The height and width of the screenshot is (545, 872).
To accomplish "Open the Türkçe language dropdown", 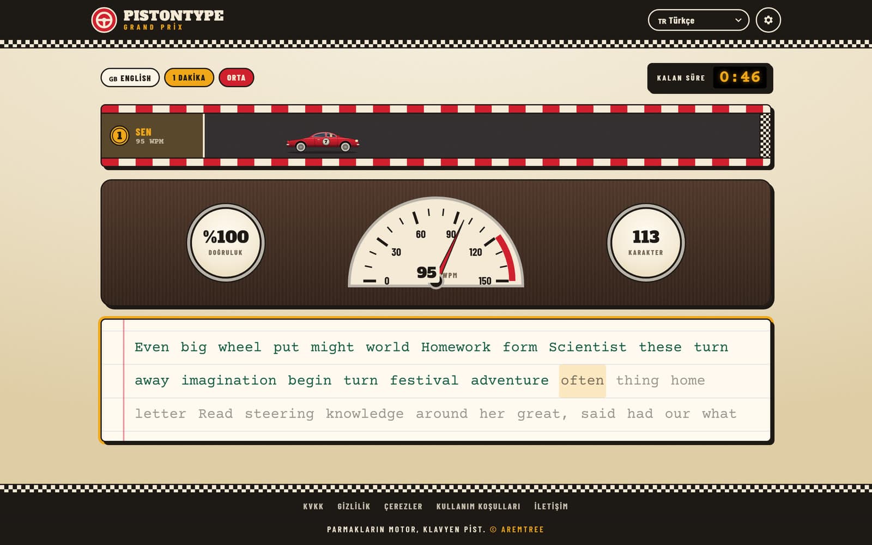I will pos(698,20).
